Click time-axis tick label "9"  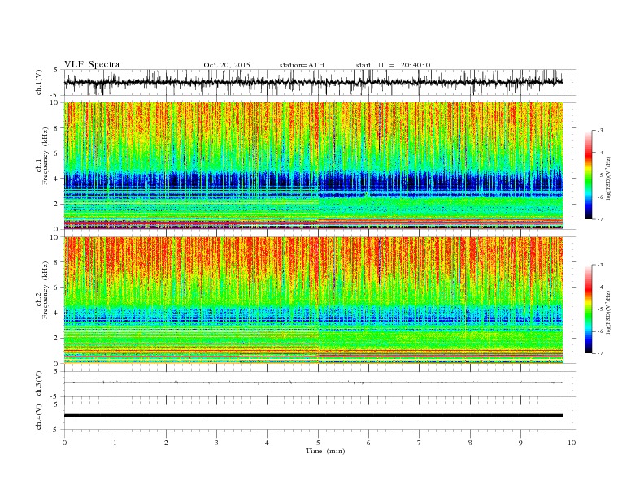(520, 443)
